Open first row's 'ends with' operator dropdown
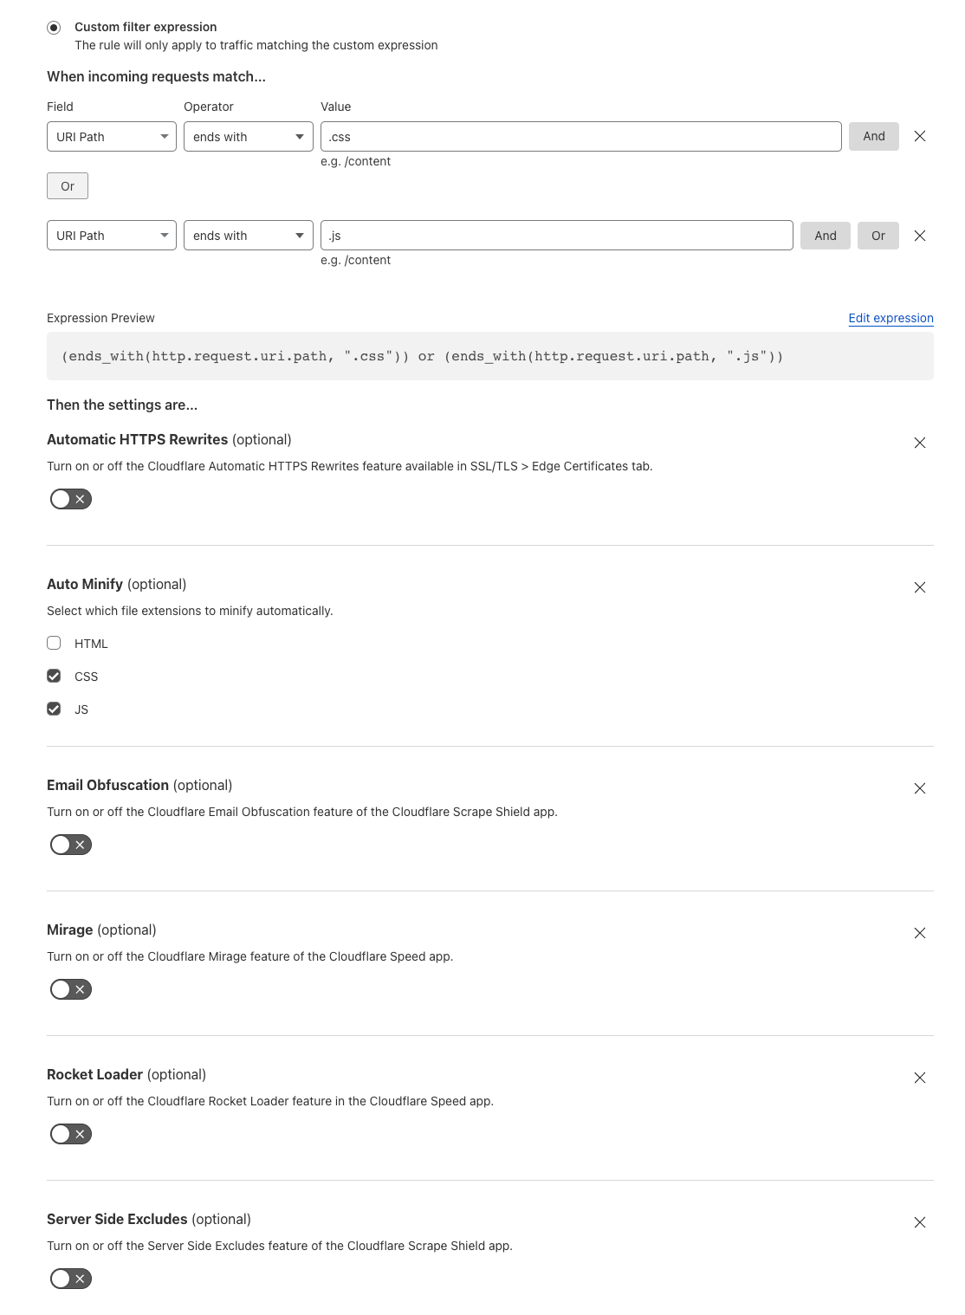 click(x=249, y=137)
